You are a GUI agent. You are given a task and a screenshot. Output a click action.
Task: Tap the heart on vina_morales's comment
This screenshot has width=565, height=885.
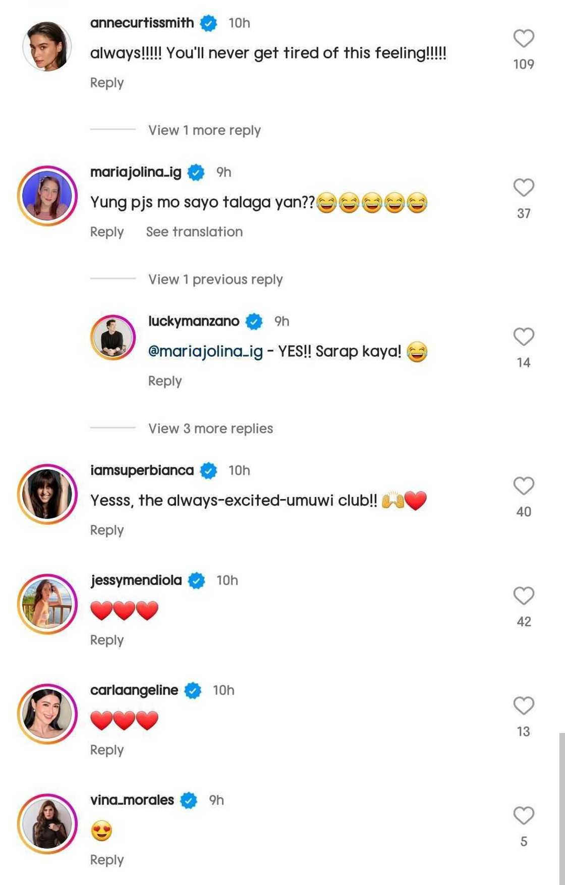click(x=524, y=815)
